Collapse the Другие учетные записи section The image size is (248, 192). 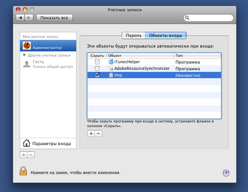(24, 55)
